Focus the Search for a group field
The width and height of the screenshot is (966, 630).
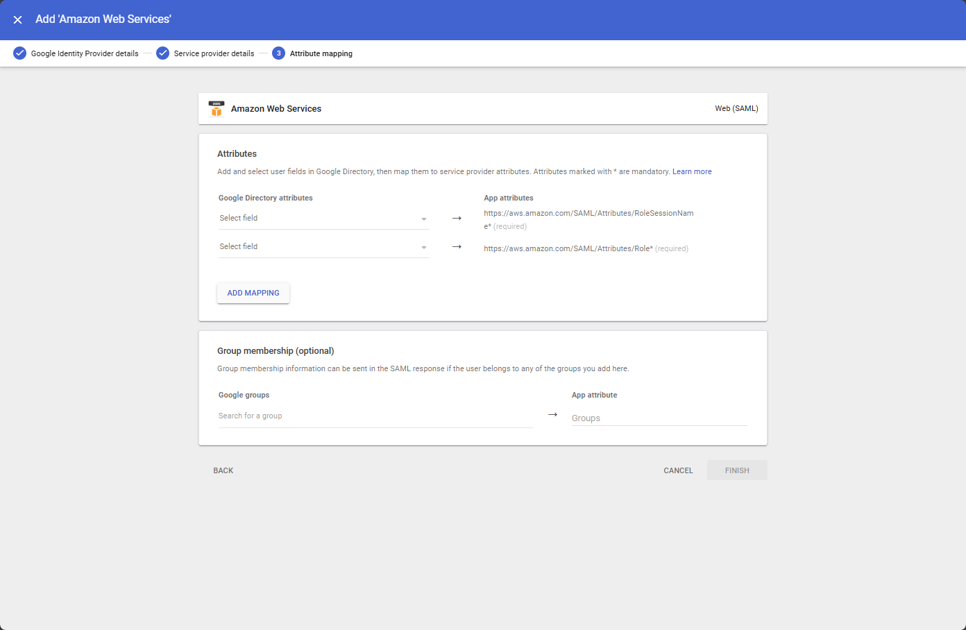(x=375, y=416)
